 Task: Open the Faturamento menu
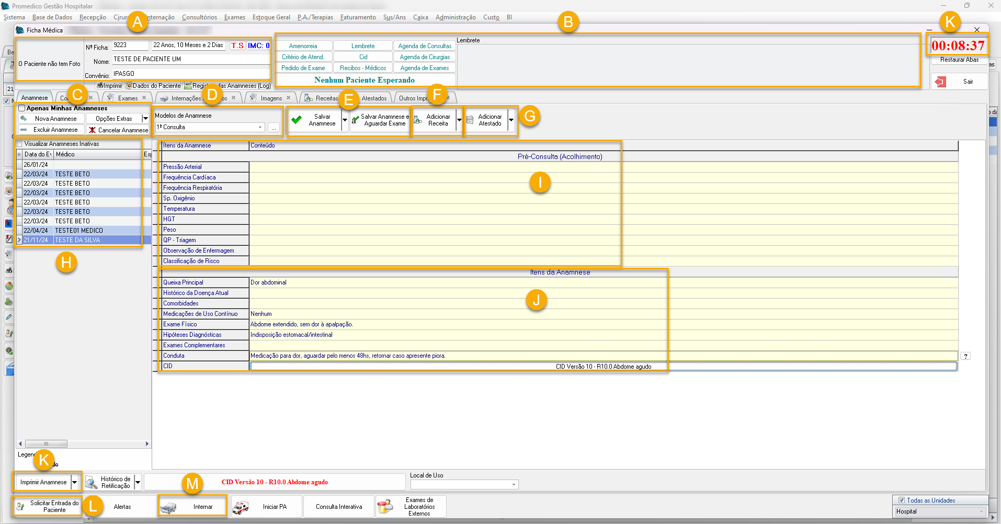358,17
